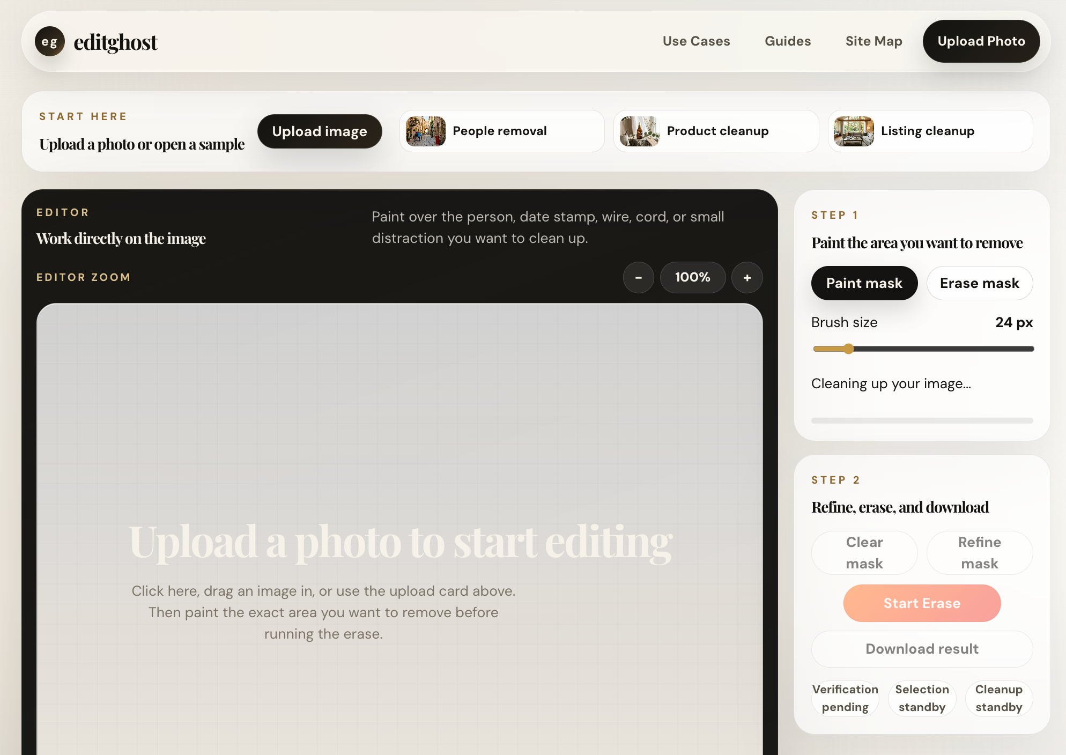The width and height of the screenshot is (1066, 755).
Task: Switch to Erase mask mode
Action: [979, 283]
